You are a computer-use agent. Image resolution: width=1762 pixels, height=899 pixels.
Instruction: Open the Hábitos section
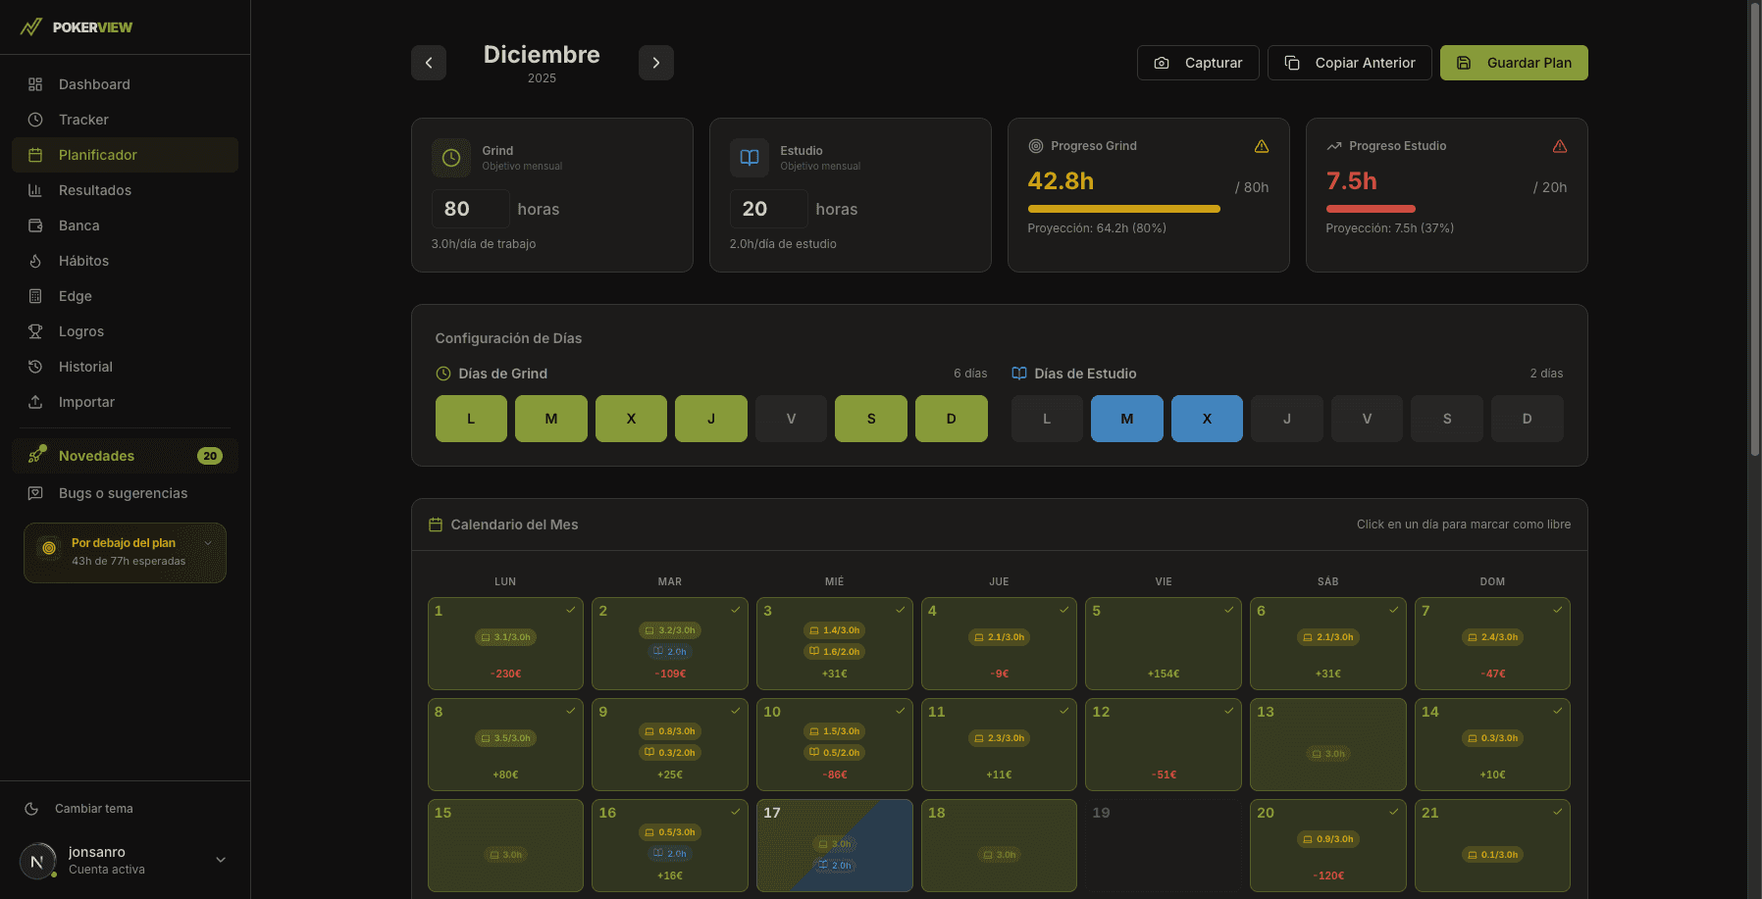pos(82,261)
